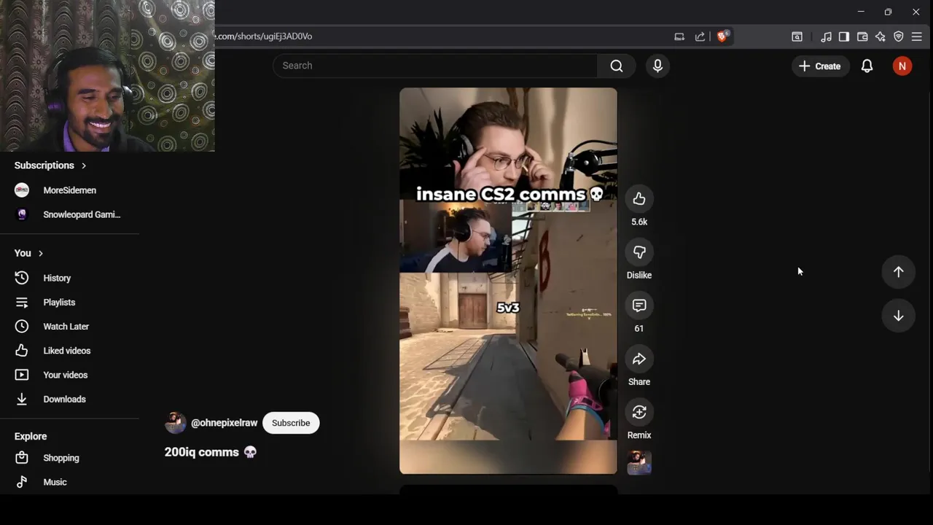Image resolution: width=933 pixels, height=525 pixels.
Task: Open account menu avatar N
Action: (x=902, y=66)
